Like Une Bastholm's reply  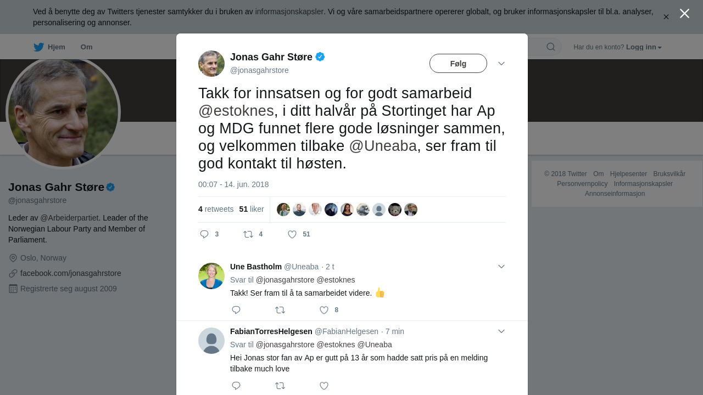point(324,310)
